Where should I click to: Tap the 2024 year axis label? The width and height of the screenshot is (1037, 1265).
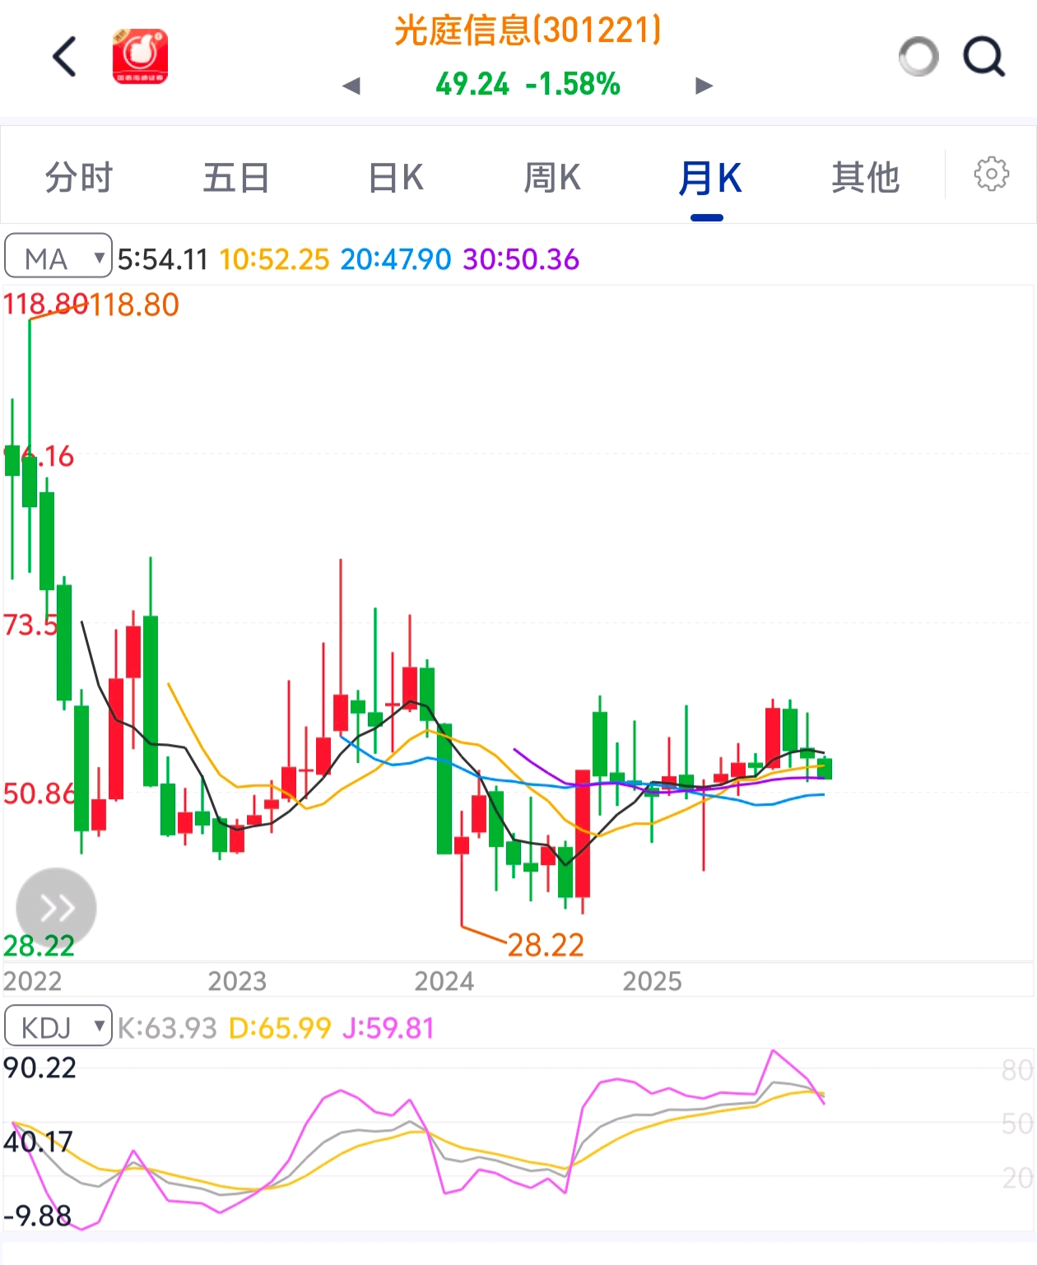click(444, 981)
